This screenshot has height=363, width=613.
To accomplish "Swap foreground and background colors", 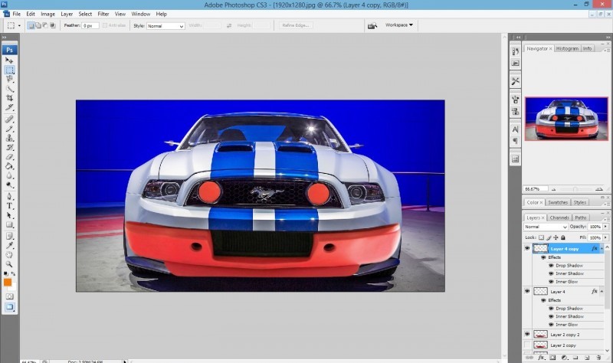I will (x=13, y=274).
